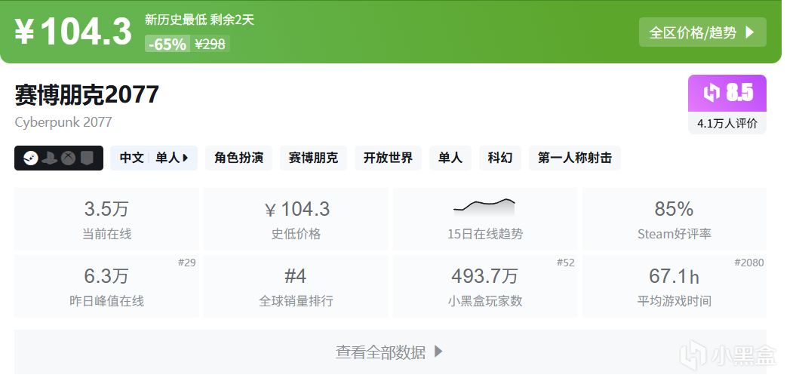799x381 pixels.
Task: Click the 67.1h 平均游戏时间 stat card
Action: click(675, 286)
